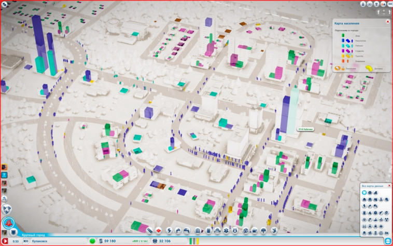
Task: Open the water faucet build menu
Action: click(178, 230)
